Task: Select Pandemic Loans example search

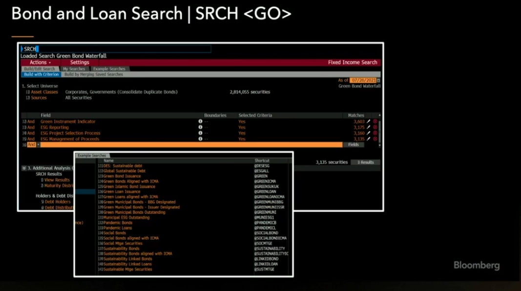Action: (x=117, y=228)
